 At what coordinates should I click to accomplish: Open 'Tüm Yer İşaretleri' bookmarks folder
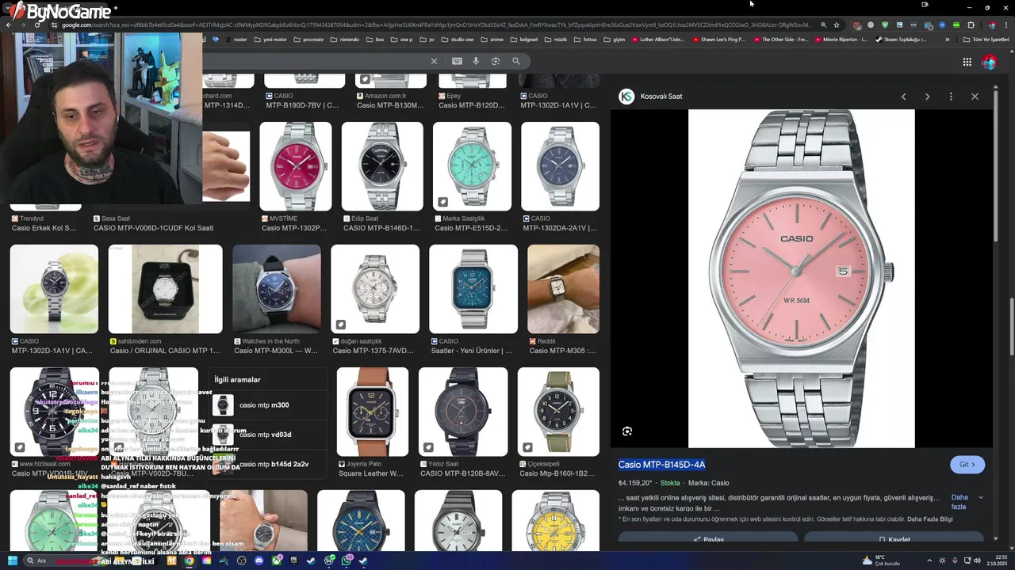click(x=986, y=40)
